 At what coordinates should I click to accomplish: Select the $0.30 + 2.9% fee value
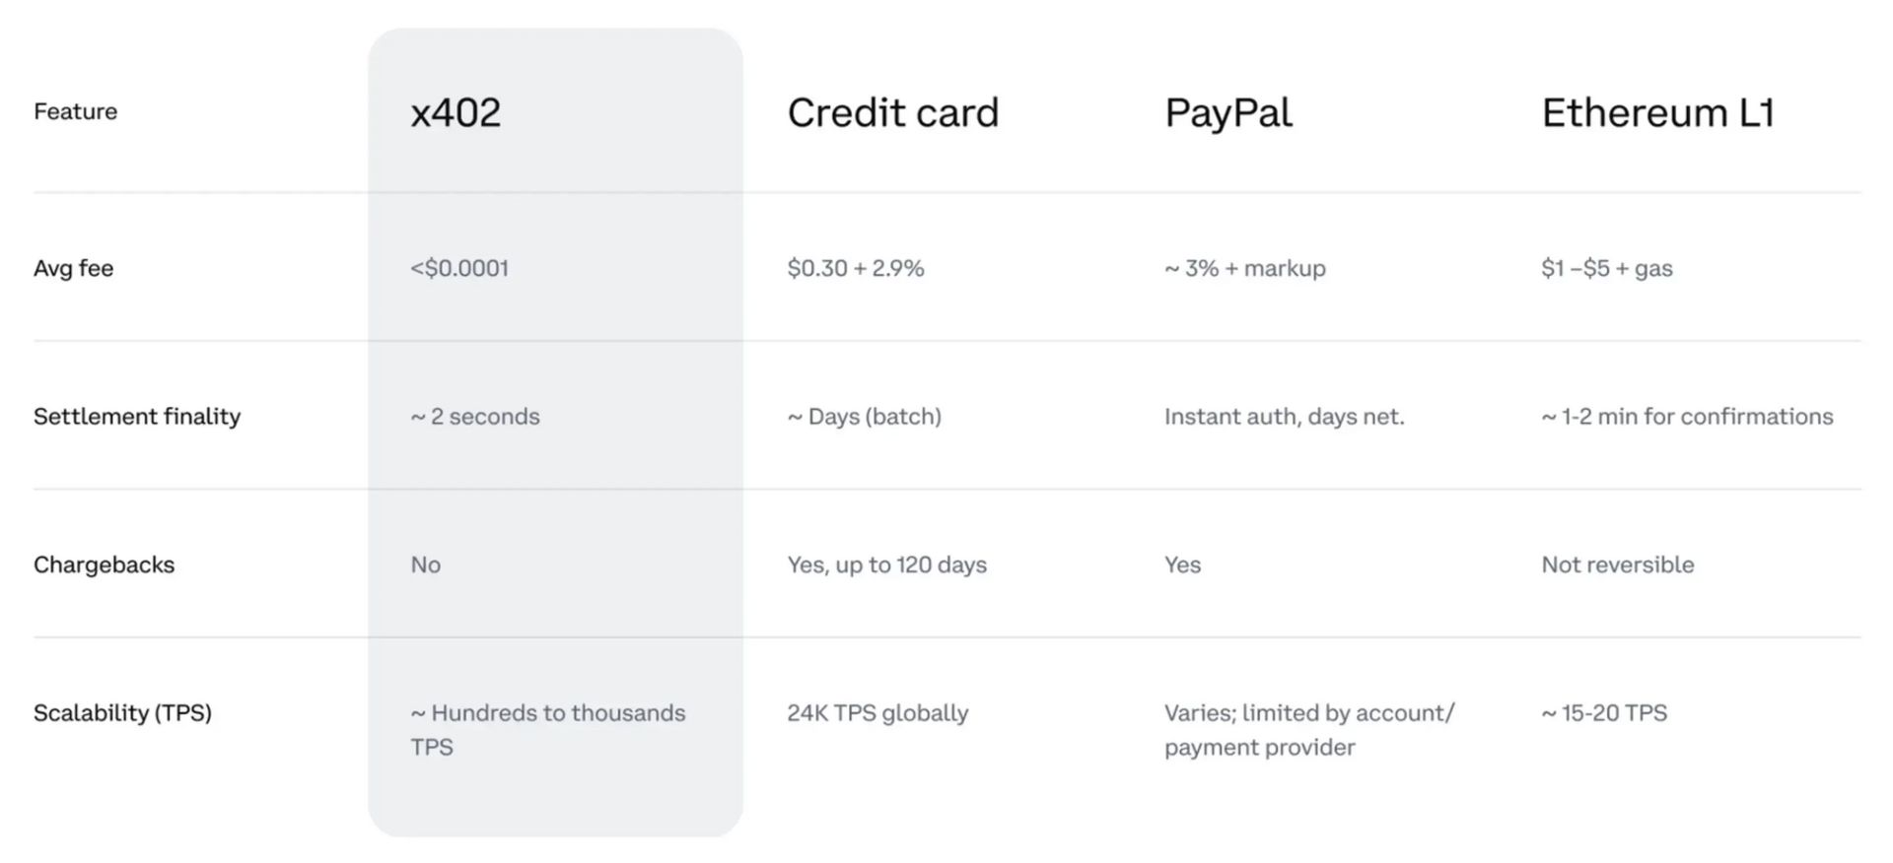[855, 268]
